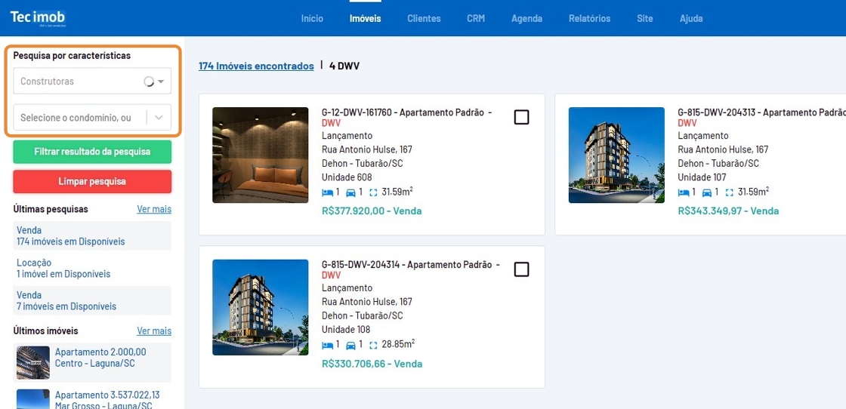846x409 pixels.
Task: Click bed icon on Unidade 608 listing
Action: [327, 192]
